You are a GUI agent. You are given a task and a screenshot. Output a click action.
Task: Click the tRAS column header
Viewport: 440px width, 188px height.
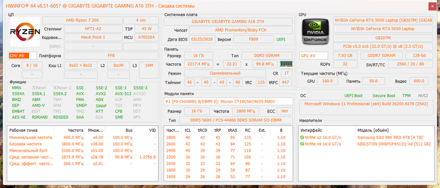232,130
